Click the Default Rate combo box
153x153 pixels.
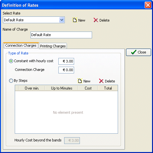coord(34,20)
